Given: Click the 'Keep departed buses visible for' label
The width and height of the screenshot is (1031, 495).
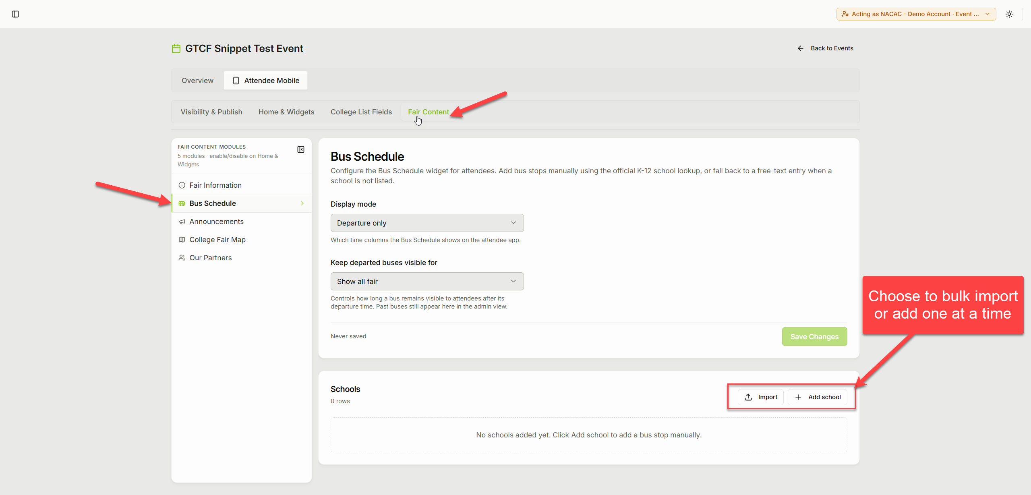Looking at the screenshot, I should 384,263.
